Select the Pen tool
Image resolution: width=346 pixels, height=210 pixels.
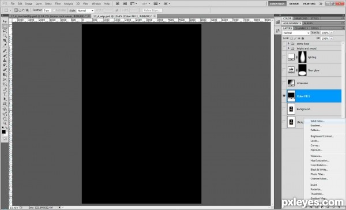pos(5,89)
